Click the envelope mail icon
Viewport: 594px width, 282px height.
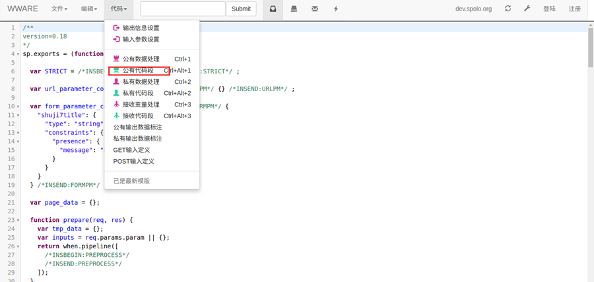click(315, 9)
